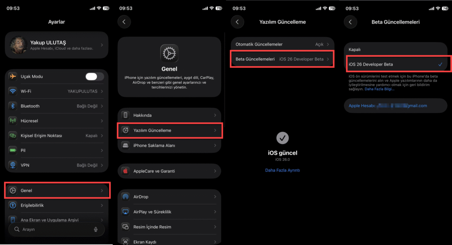Image resolution: width=452 pixels, height=245 pixels.
Task: Open the Erişilebilirlik accessibility icon
Action: coord(13,205)
